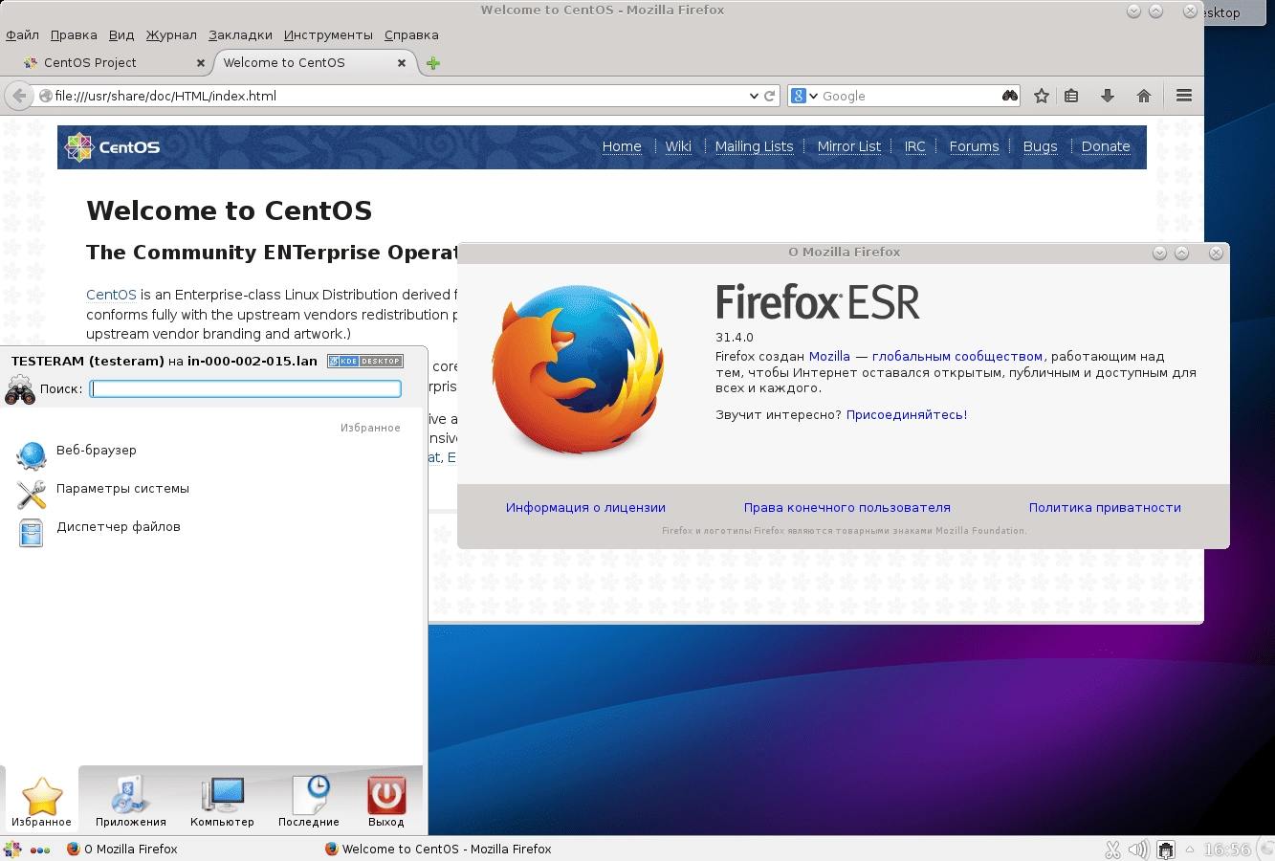
Task: Show bookmarks list icon in toolbar
Action: (1071, 96)
